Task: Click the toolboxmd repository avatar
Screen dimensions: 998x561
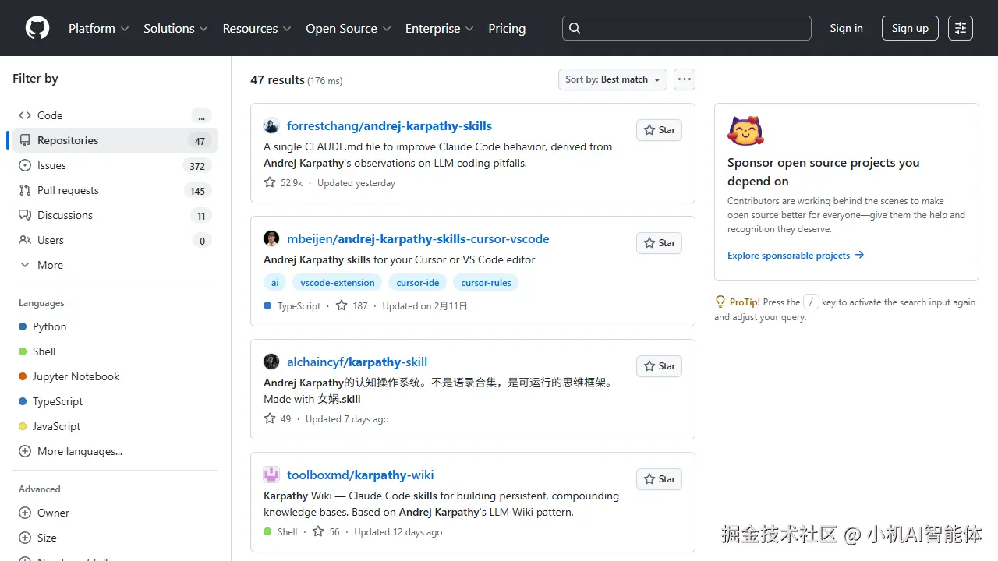Action: pos(271,475)
